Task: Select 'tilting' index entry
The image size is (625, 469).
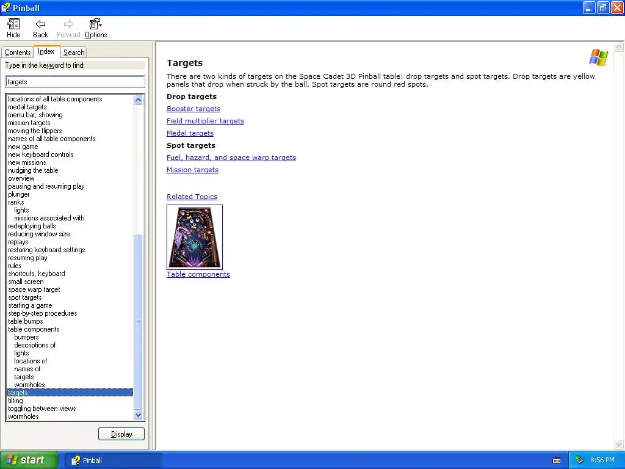Action: pos(15,401)
